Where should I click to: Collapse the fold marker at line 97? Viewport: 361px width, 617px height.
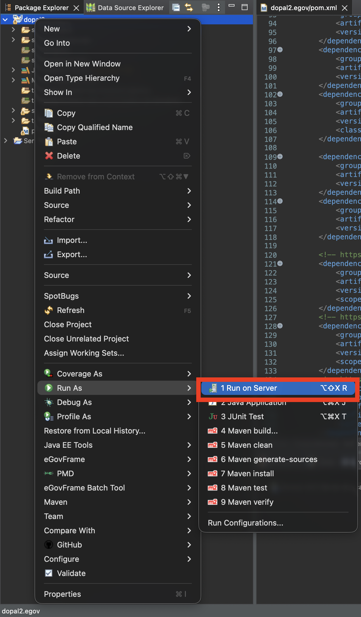click(280, 50)
